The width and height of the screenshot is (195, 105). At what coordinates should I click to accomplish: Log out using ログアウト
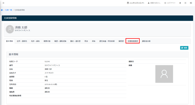[170, 3]
